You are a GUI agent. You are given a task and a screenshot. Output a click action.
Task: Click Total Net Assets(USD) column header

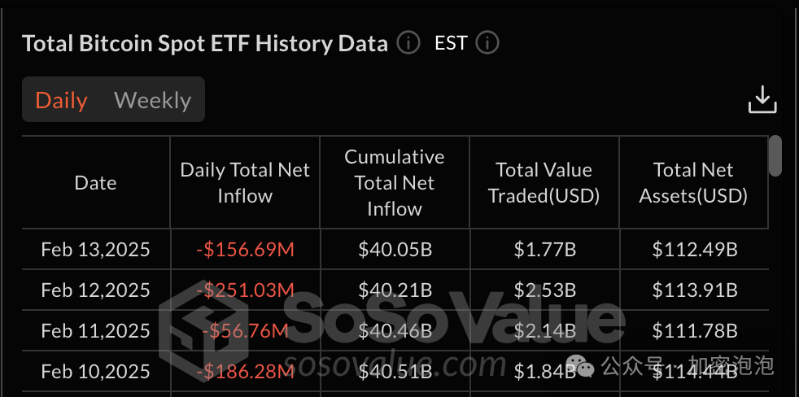(693, 182)
